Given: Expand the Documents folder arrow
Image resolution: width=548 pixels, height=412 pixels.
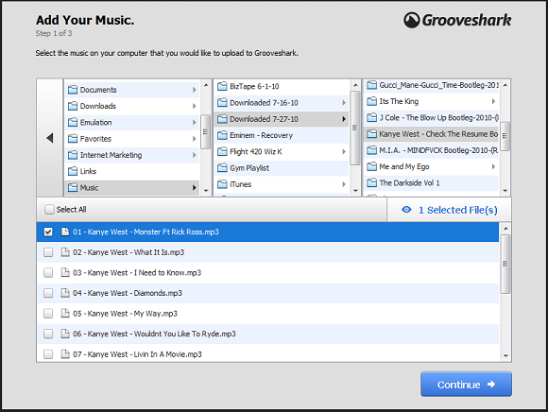Looking at the screenshot, I should [x=194, y=90].
